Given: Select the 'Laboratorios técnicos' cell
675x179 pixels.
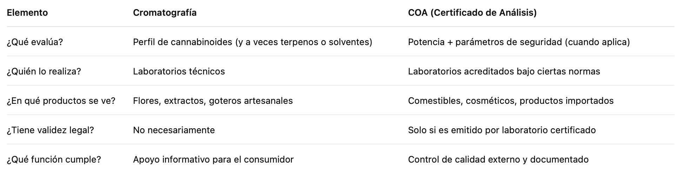Looking at the screenshot, I should tap(179, 71).
